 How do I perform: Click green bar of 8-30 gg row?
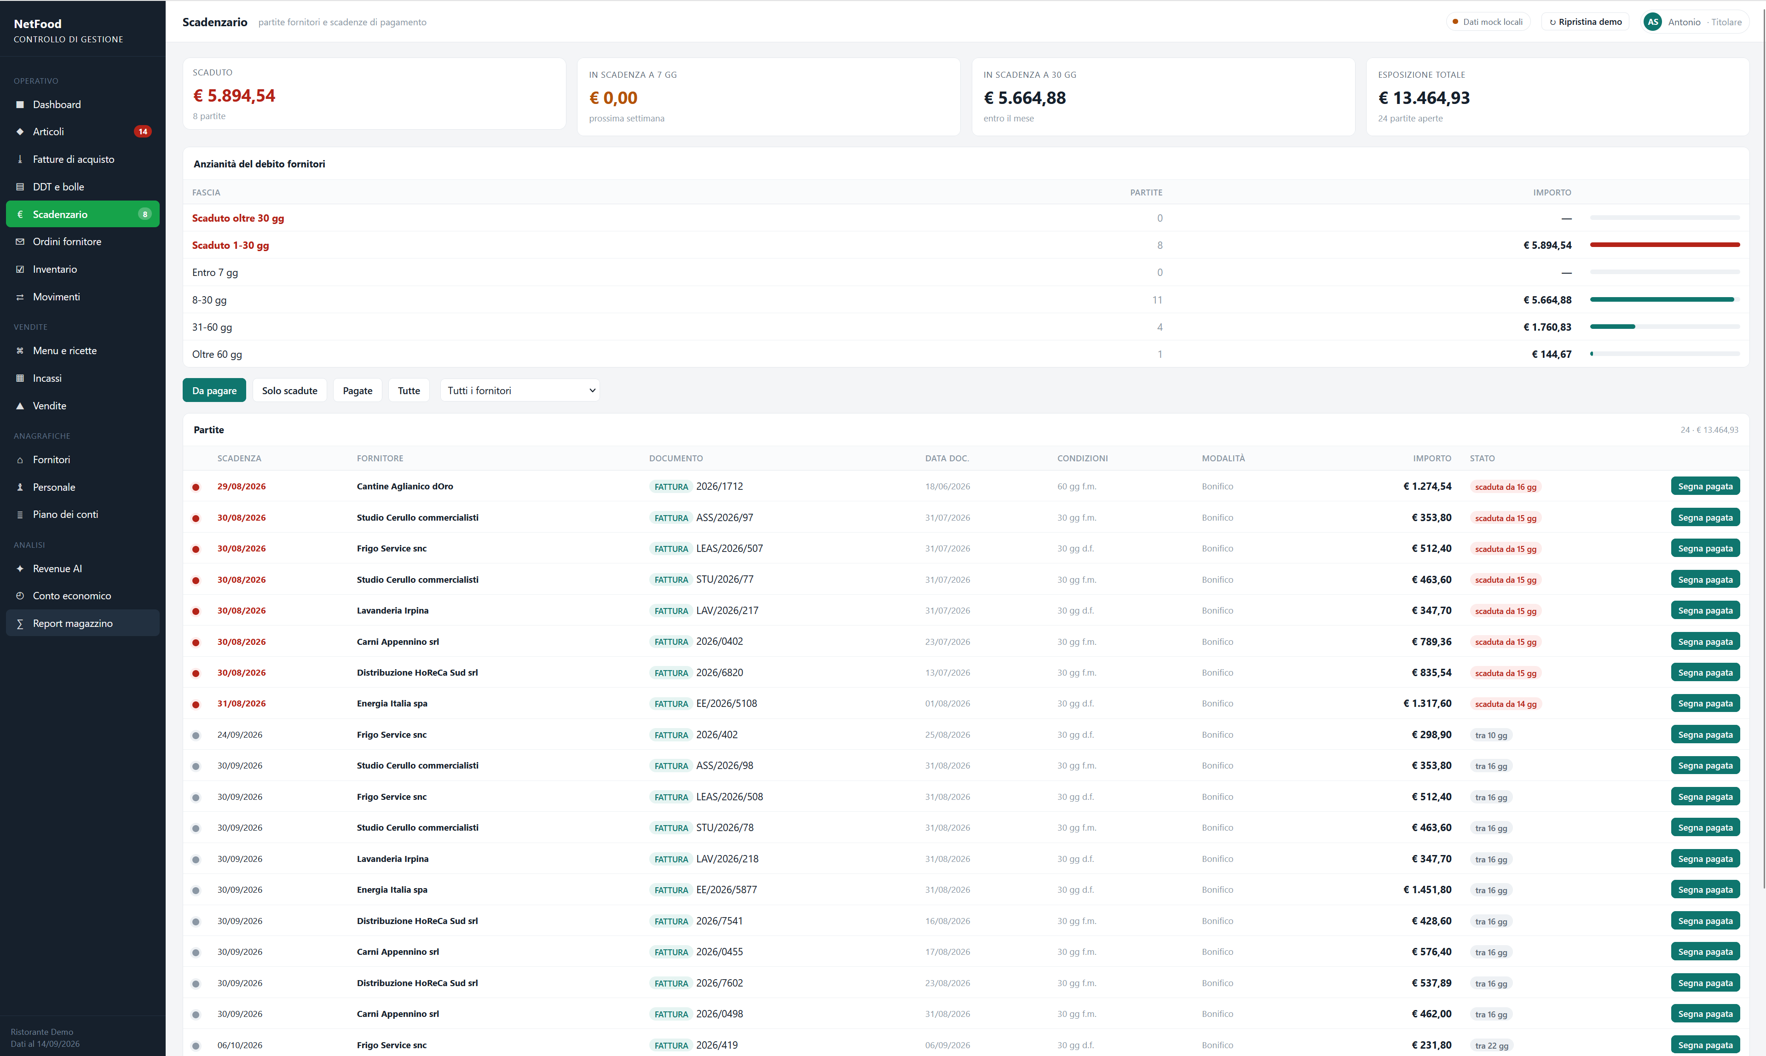1662,299
